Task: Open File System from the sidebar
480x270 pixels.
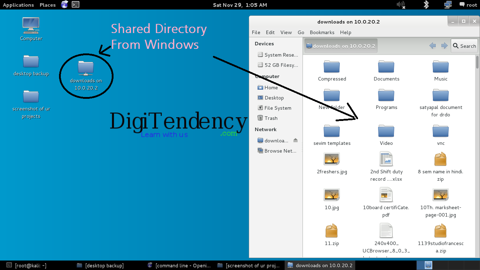Action: [277, 108]
